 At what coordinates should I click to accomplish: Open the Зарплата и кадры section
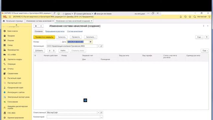point(15,59)
